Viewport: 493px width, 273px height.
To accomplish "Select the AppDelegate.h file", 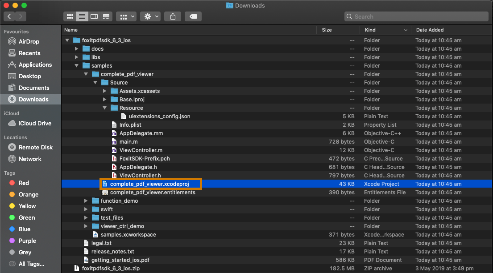I will click(x=277, y=167).
